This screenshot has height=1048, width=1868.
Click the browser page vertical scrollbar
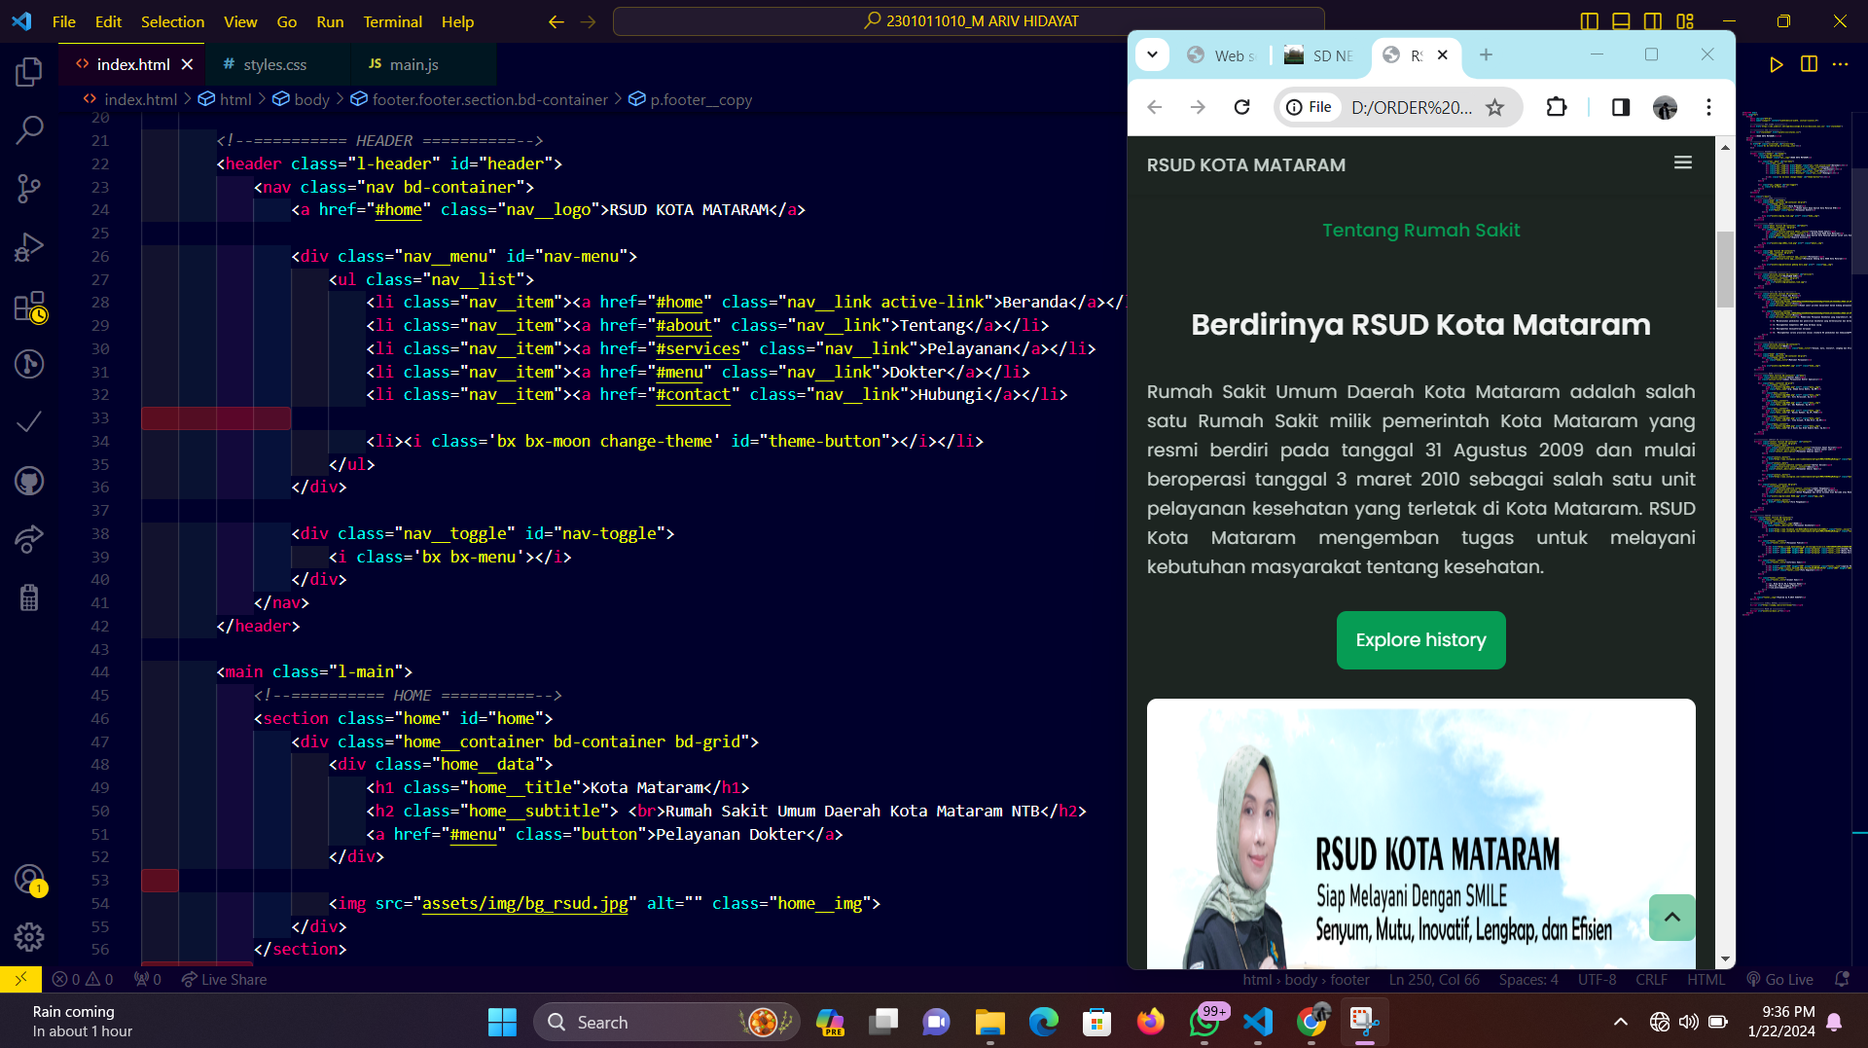1725,271
